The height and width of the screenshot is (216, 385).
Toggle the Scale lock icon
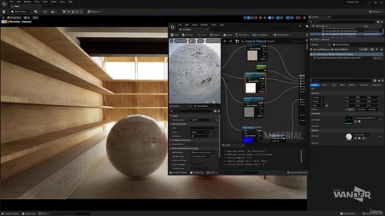[x=326, y=106]
